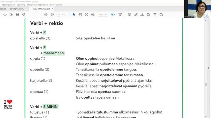
Task: Open the Справка menu
Action: [59, 5]
